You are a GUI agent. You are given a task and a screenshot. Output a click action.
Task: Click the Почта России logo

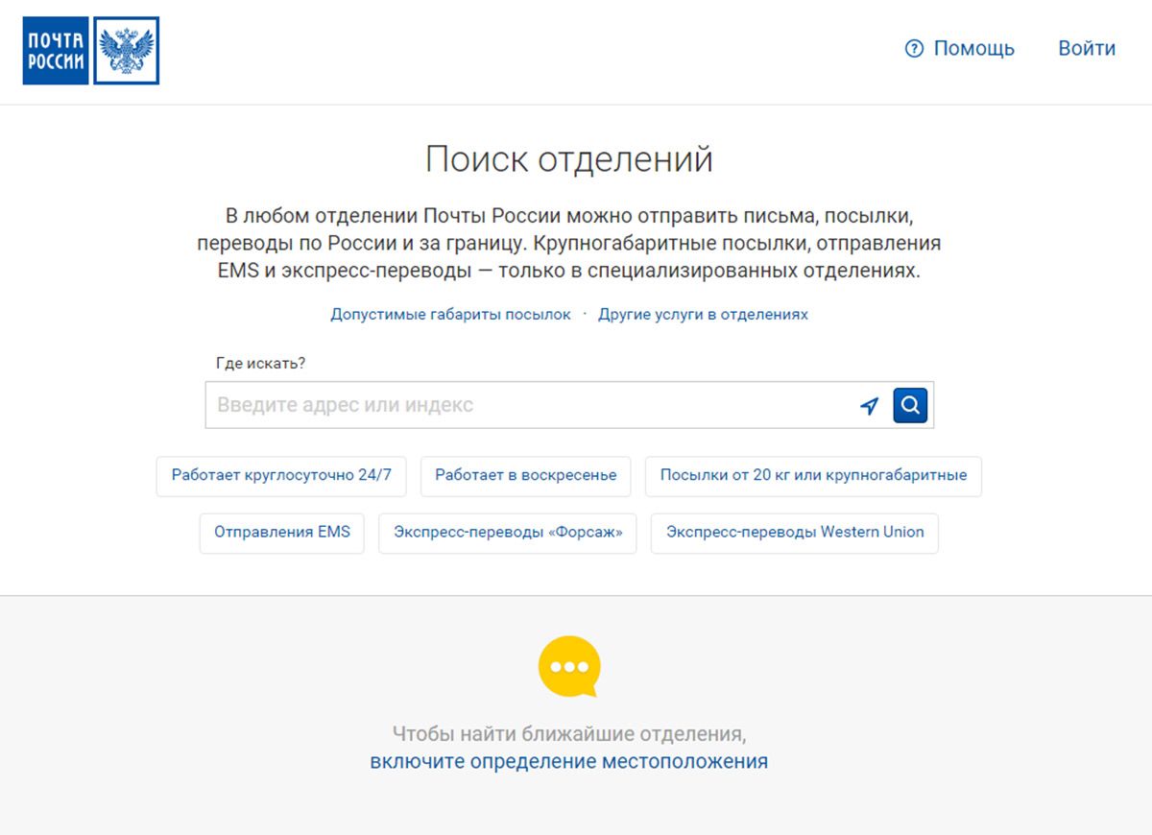pos(91,51)
